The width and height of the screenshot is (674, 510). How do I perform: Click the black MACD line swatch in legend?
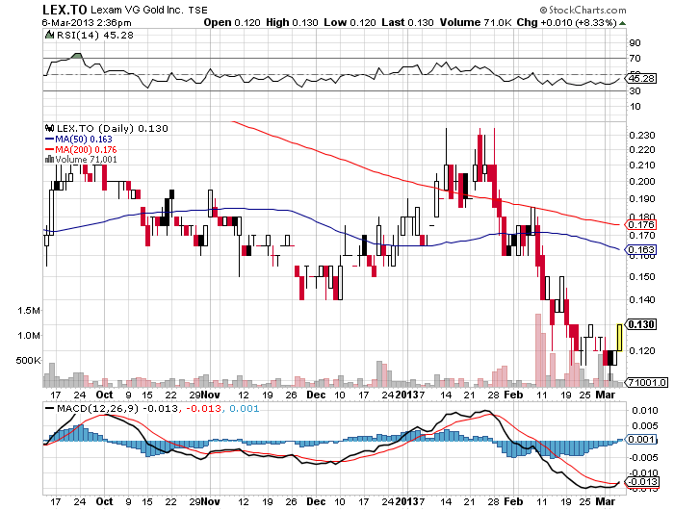(50, 408)
